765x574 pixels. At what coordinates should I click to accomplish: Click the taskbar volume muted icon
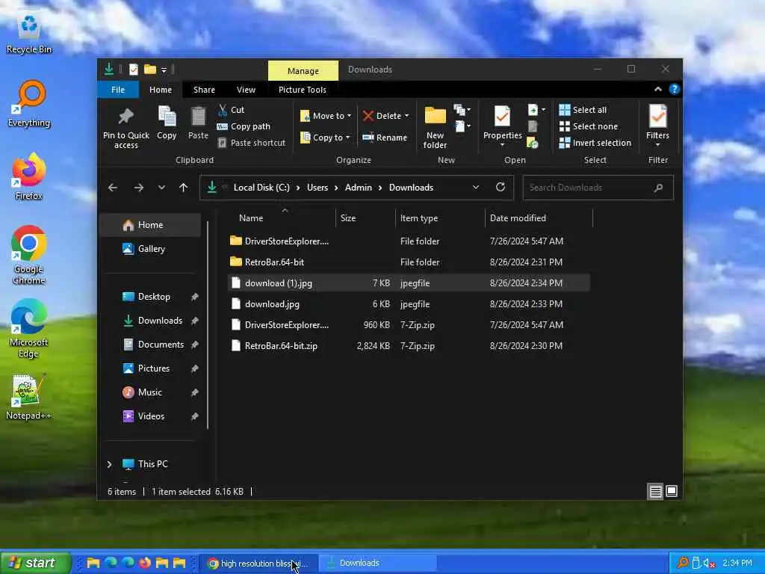click(x=708, y=564)
